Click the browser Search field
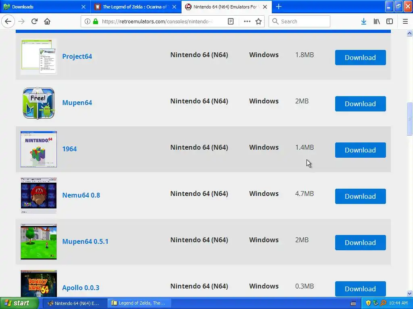This screenshot has width=413, height=309. pyautogui.click(x=300, y=21)
